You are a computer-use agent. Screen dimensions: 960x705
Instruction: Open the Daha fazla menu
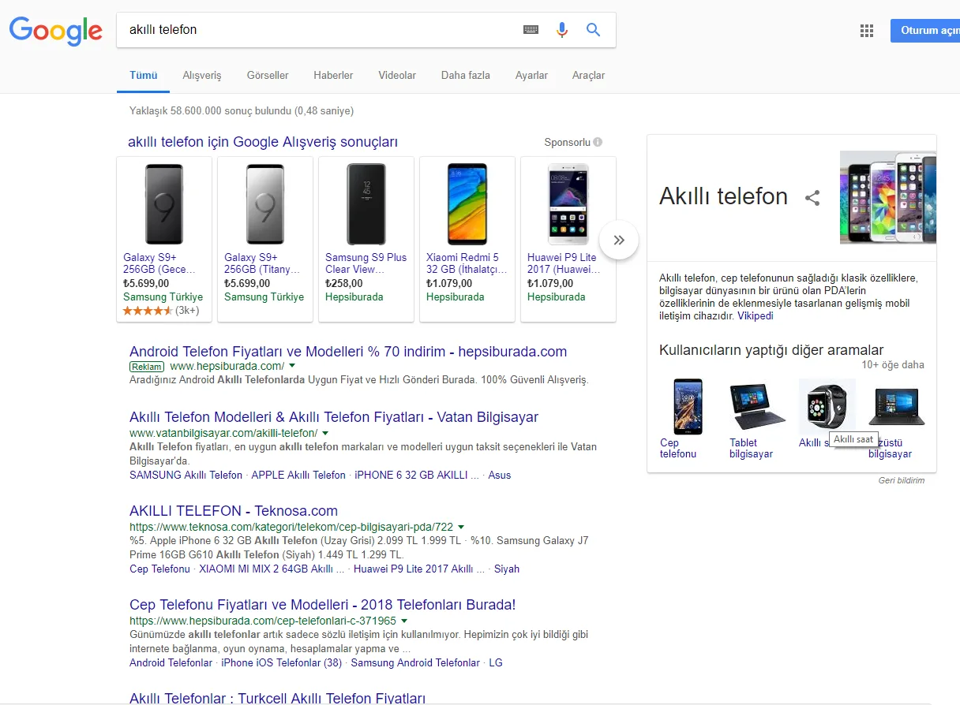click(x=466, y=76)
